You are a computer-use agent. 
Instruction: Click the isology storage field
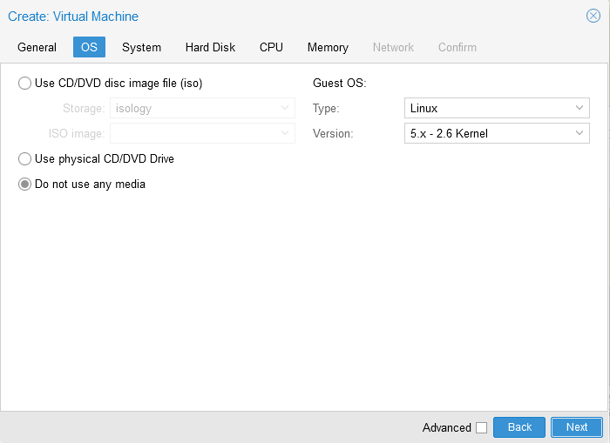pos(193,108)
